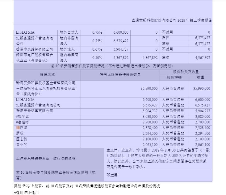Select the 0.50% percentage cell
This screenshot has height=195, width=226.
pyautogui.click(x=97, y=58)
